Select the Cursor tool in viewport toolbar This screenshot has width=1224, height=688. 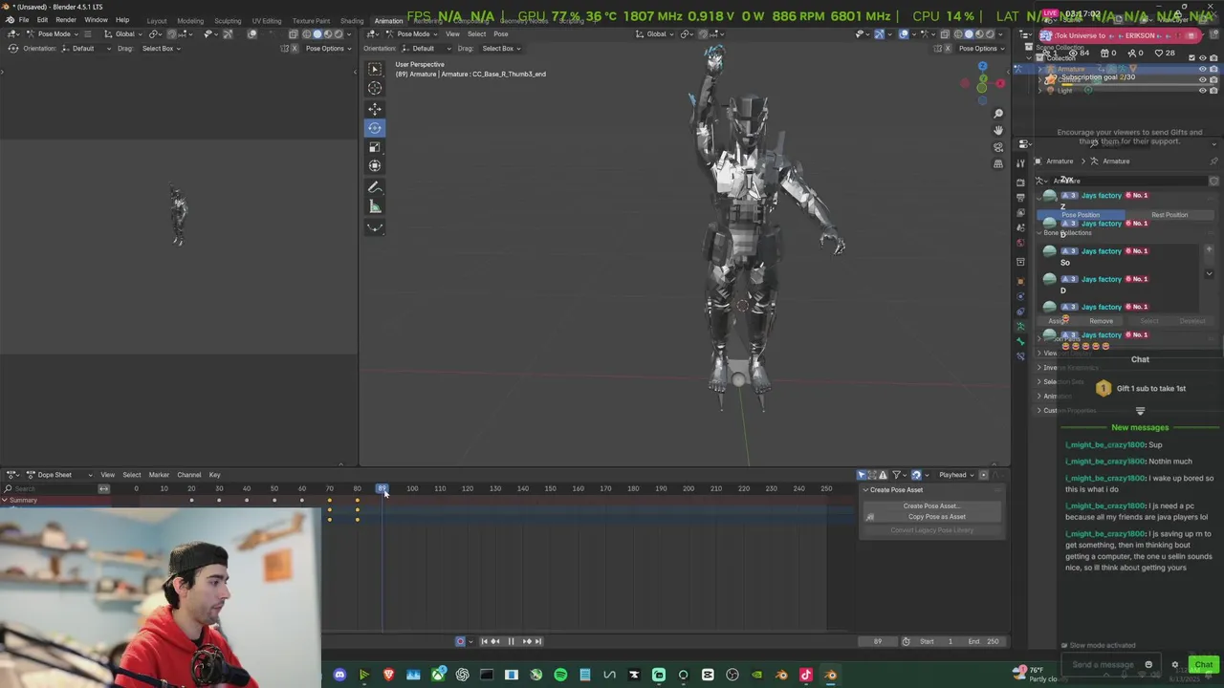[x=375, y=88]
